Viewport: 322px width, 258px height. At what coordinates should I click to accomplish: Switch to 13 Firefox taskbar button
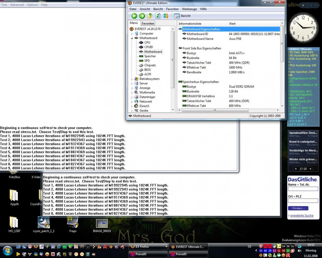pyautogui.click(x=148, y=247)
